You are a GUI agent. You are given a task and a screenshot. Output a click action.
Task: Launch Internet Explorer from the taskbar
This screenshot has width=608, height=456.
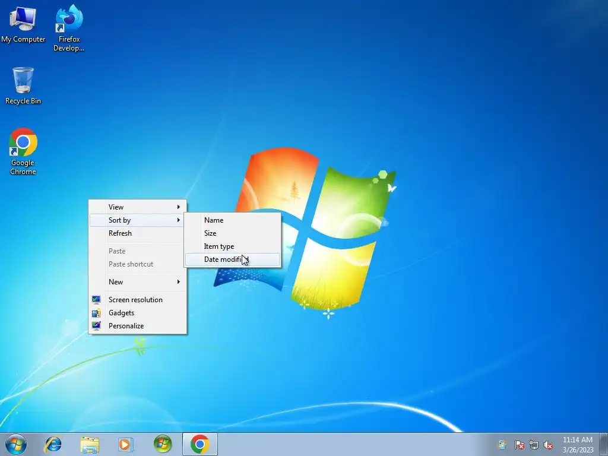click(53, 444)
